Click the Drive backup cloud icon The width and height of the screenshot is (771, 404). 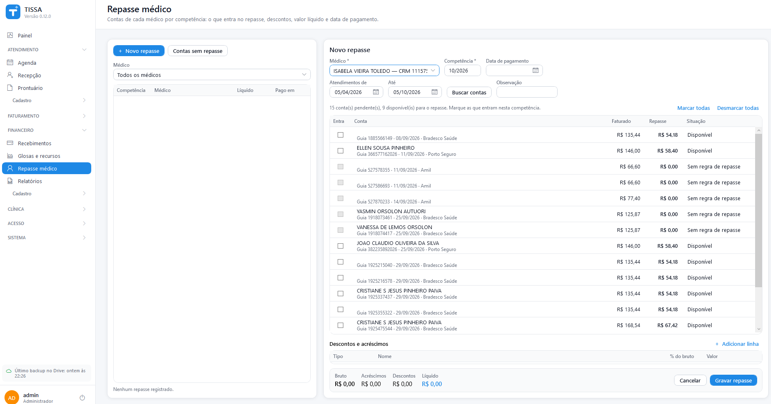[x=9, y=371]
